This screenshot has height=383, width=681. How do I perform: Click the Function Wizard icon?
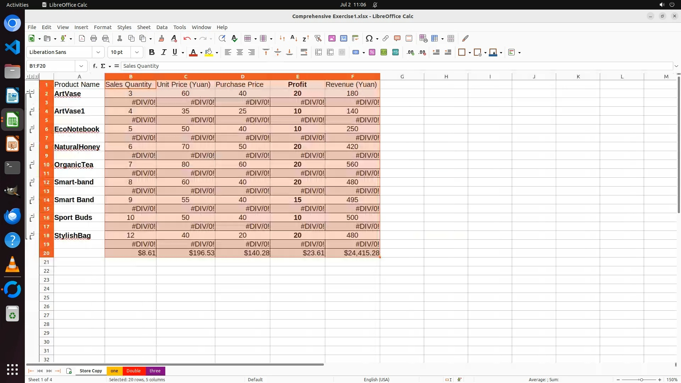click(95, 66)
